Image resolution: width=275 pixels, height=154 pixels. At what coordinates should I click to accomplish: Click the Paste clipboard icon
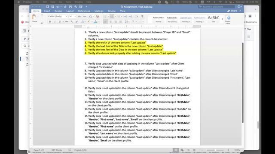coord(34,17)
